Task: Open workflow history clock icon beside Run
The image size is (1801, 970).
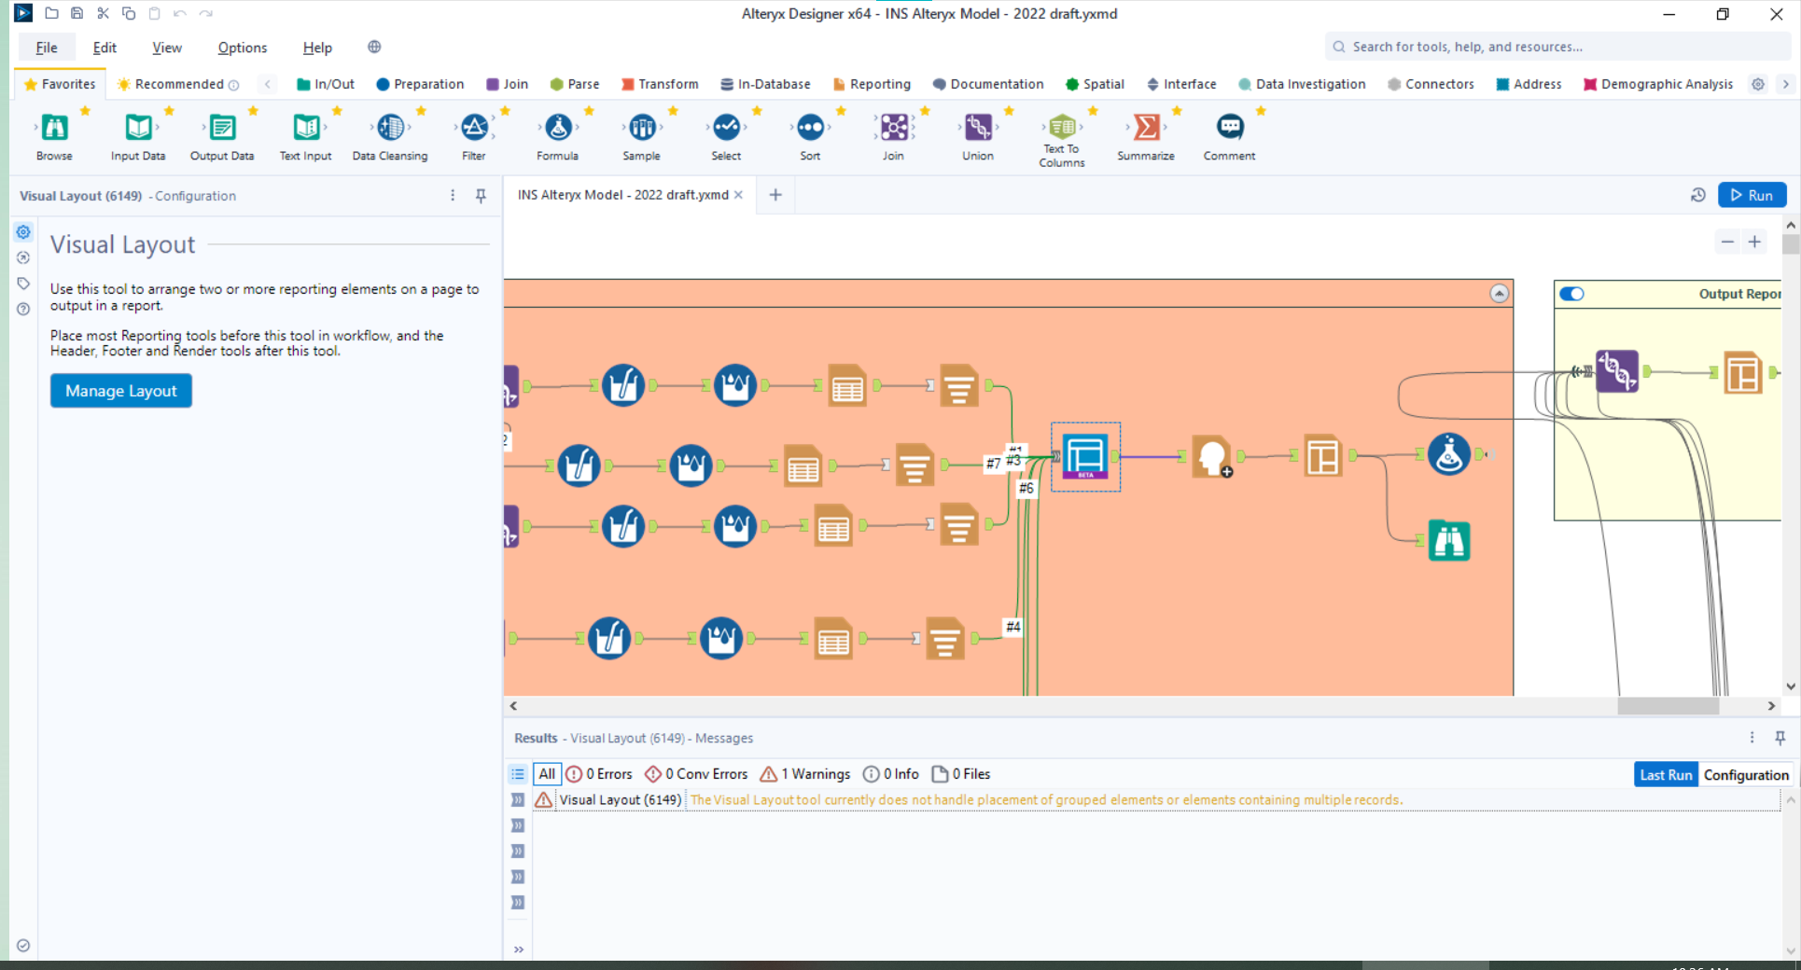Action: pos(1698,195)
